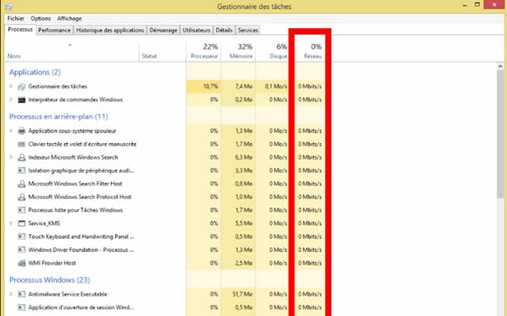
Task: Switch to Historique des applications tab
Action: (110, 30)
